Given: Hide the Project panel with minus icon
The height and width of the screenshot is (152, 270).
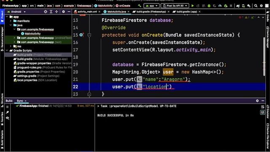Looking at the screenshot, I should click(x=69, y=11).
